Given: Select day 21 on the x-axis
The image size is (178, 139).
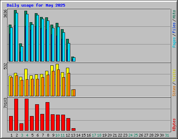Looking at the screenshot, I should 115,135.
